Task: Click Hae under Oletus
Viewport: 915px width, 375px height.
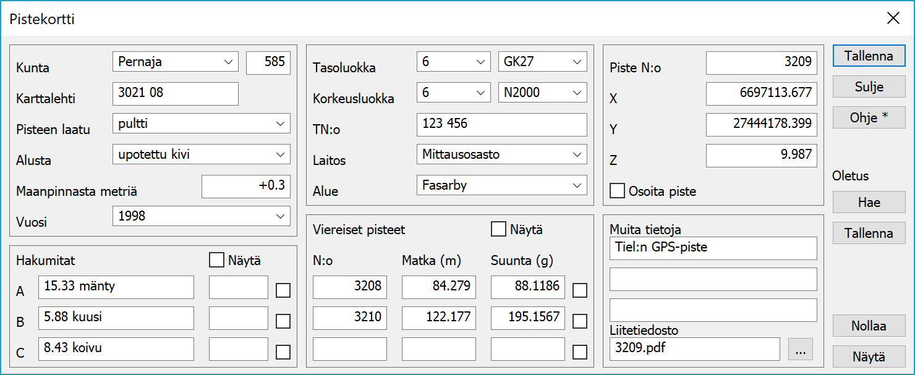Action: (x=869, y=202)
